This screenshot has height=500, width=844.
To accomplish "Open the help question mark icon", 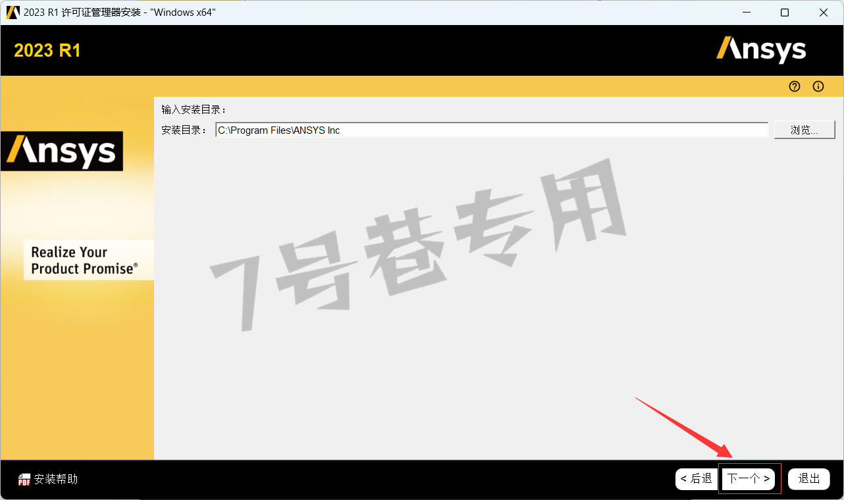I will (x=795, y=86).
